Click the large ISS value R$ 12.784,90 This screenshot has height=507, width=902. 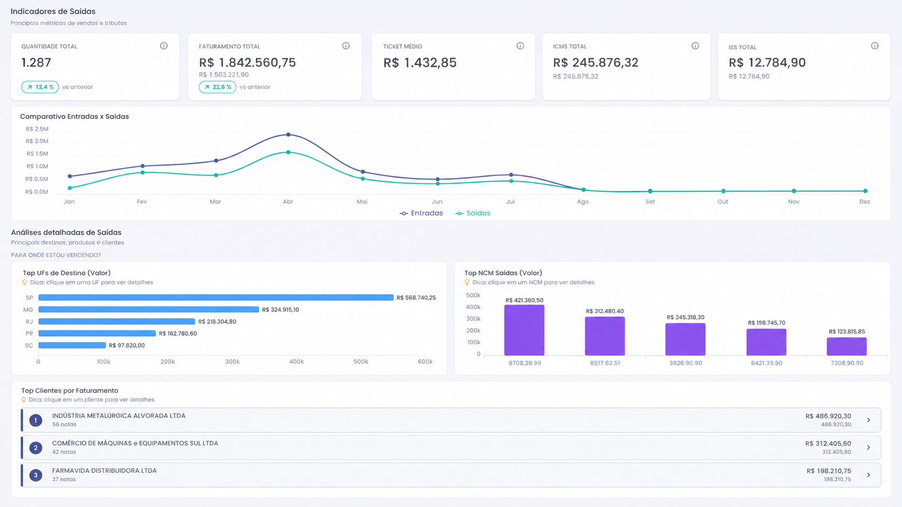coord(767,62)
